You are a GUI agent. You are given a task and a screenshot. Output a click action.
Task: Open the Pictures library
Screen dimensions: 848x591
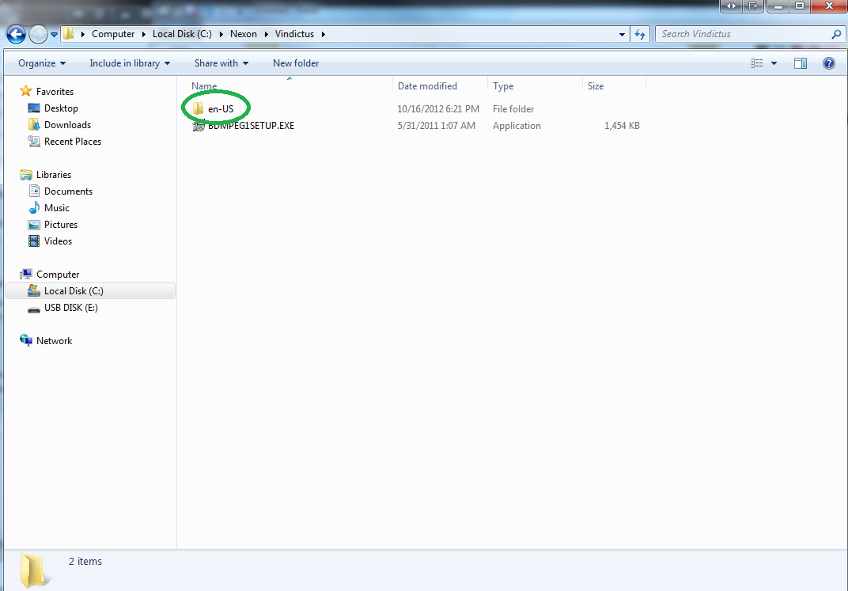coord(61,225)
